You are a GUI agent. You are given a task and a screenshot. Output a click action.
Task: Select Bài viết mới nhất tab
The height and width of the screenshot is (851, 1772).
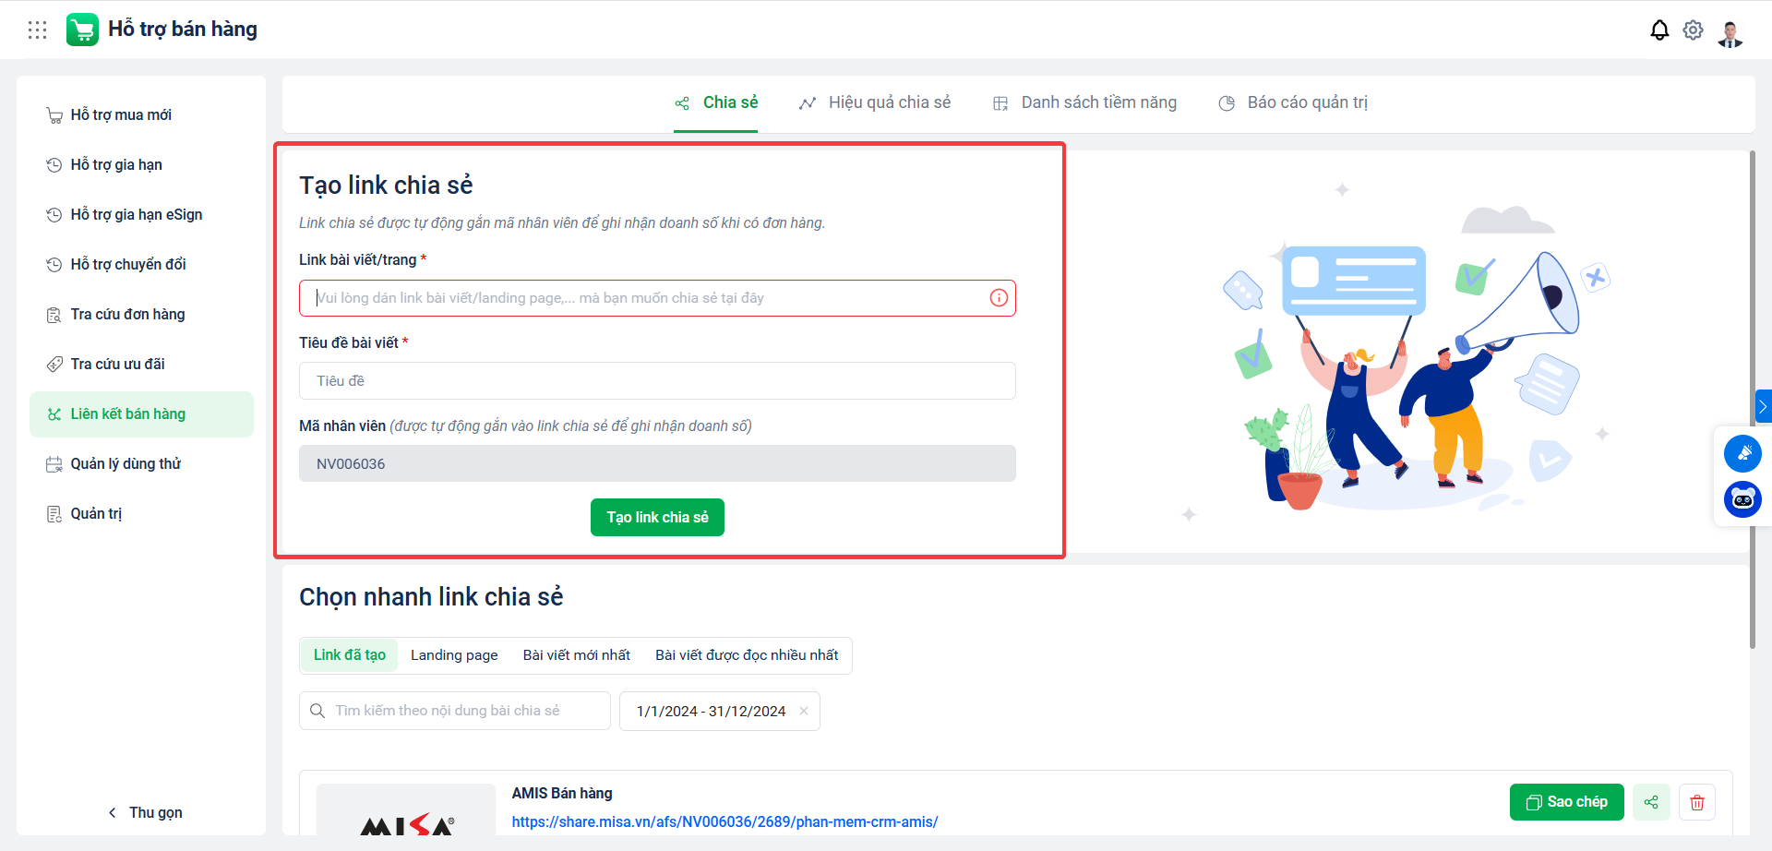pyautogui.click(x=577, y=654)
